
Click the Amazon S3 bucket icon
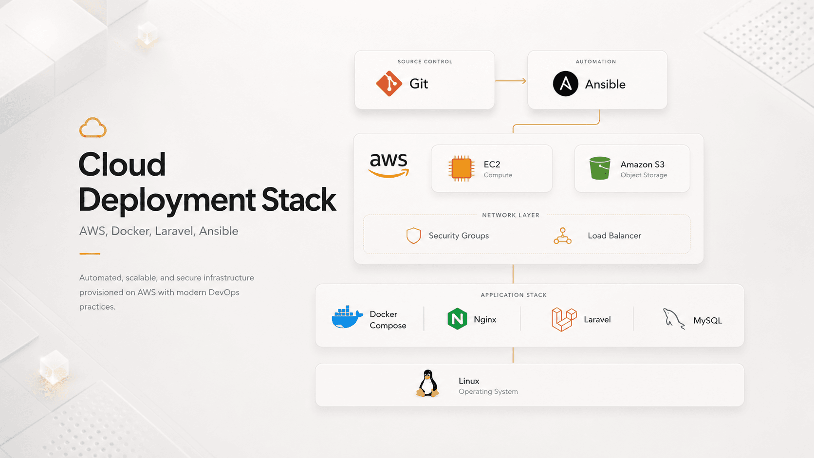coord(600,168)
